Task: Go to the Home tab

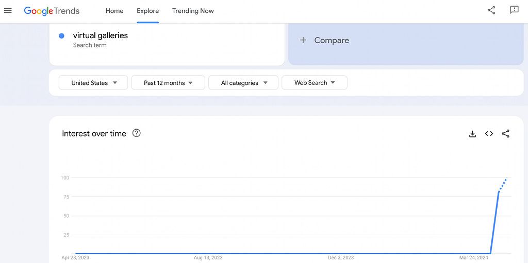Action: (114, 11)
